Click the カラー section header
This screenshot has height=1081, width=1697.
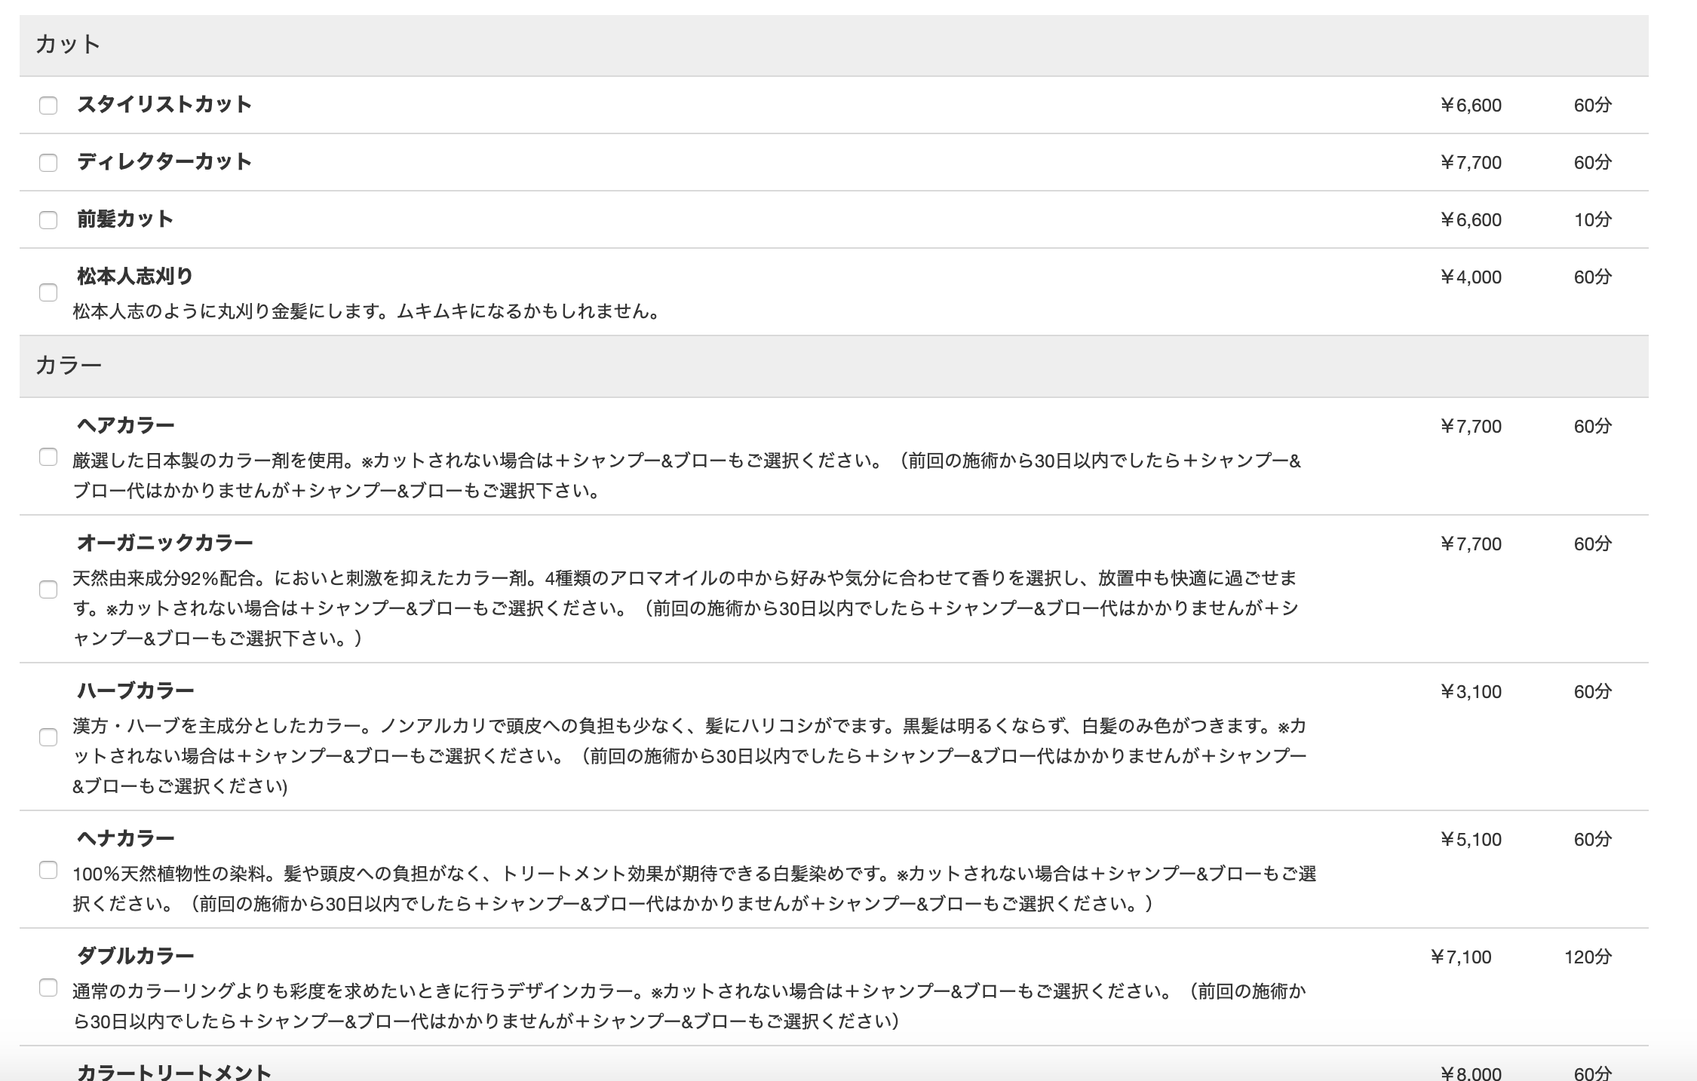click(x=833, y=366)
